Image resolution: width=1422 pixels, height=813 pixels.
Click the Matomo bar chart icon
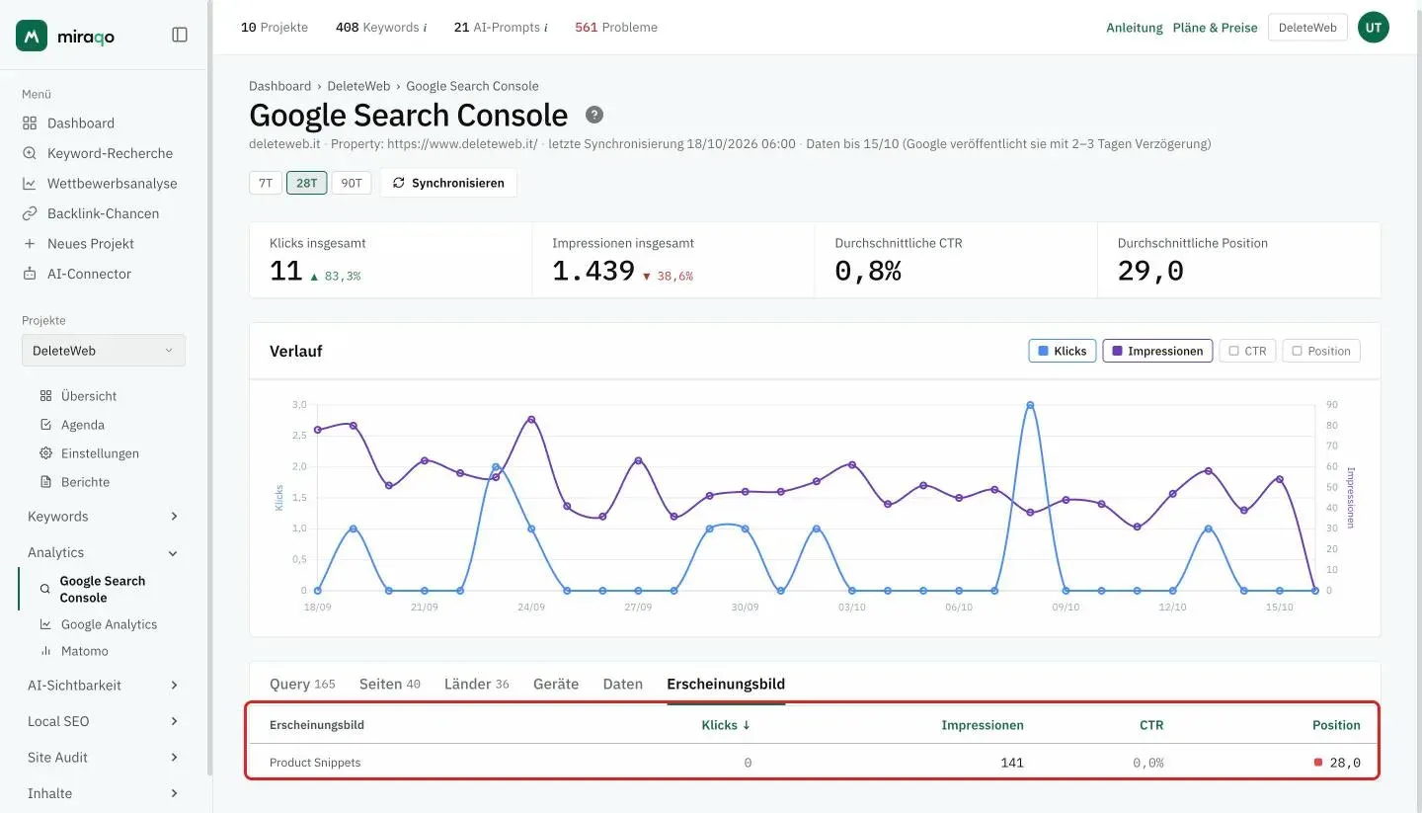click(45, 651)
